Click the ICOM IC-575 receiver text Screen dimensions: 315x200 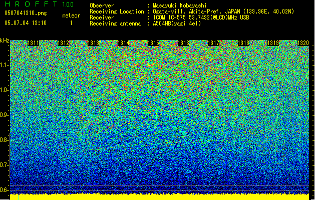[x=201, y=17]
